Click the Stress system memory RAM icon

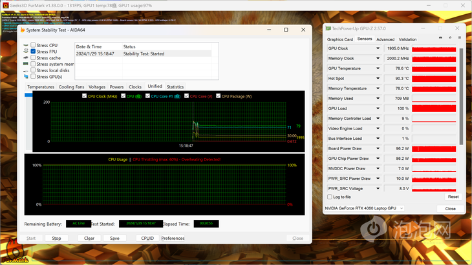(x=26, y=64)
